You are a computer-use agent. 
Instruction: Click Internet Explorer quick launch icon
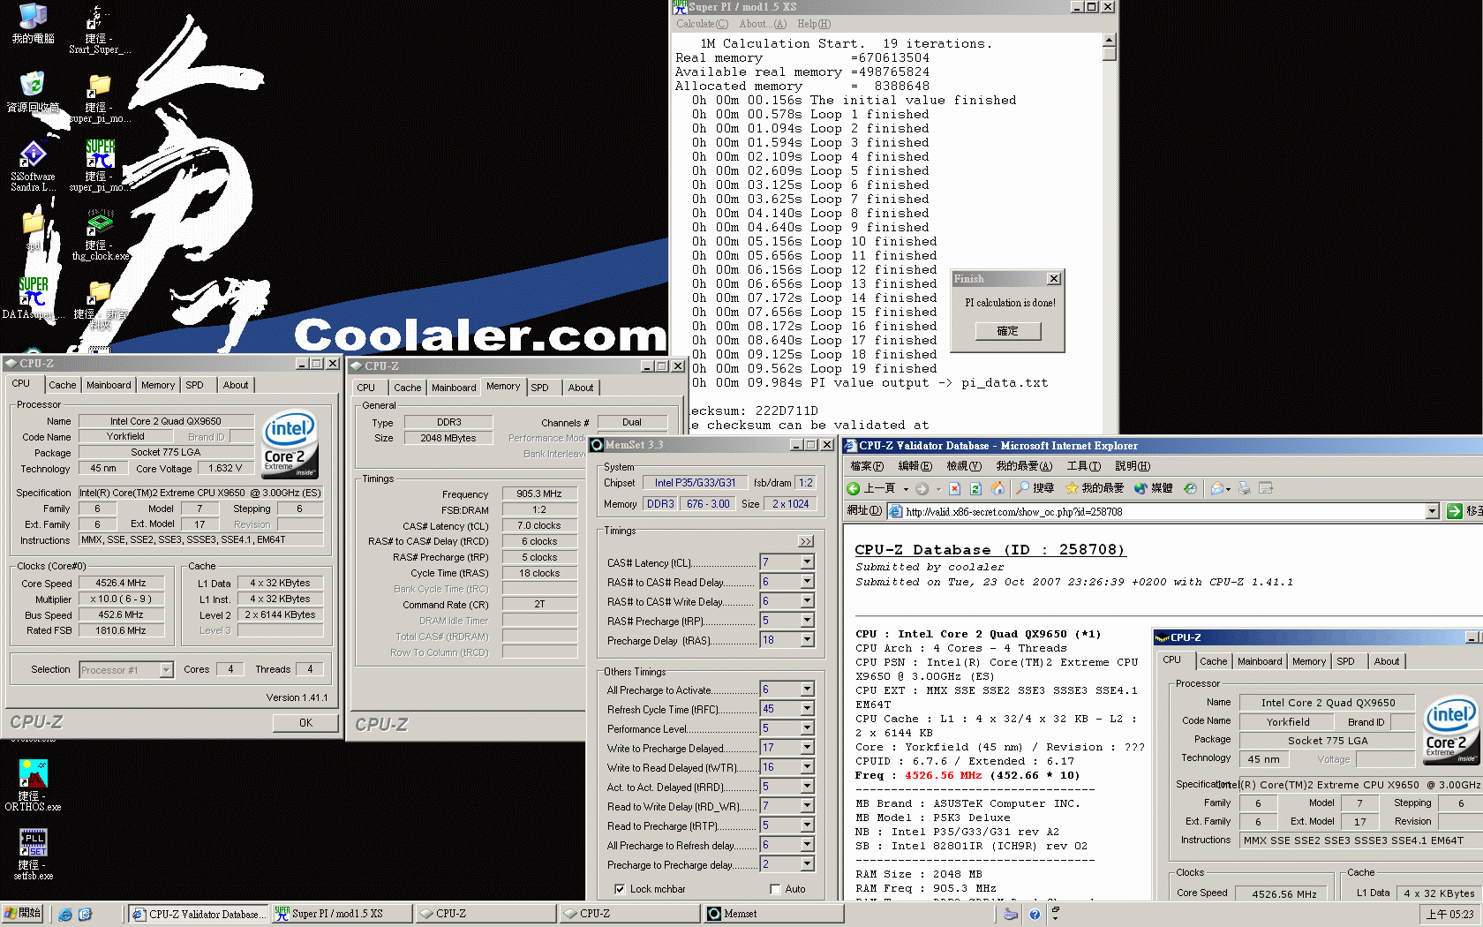pyautogui.click(x=65, y=915)
